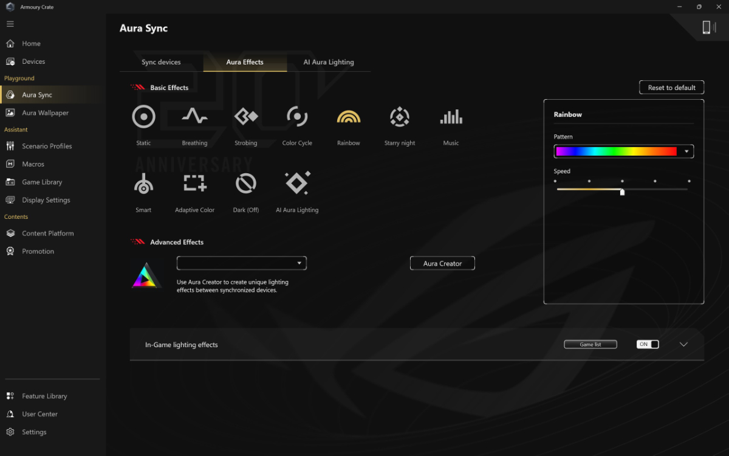The height and width of the screenshot is (456, 729).
Task: Switch to the Aura Effects tab
Action: pos(245,62)
